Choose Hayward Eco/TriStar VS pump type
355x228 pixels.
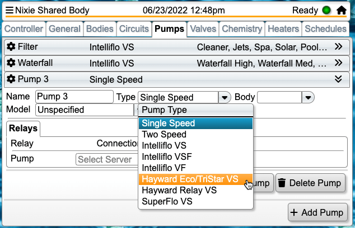click(x=195, y=179)
